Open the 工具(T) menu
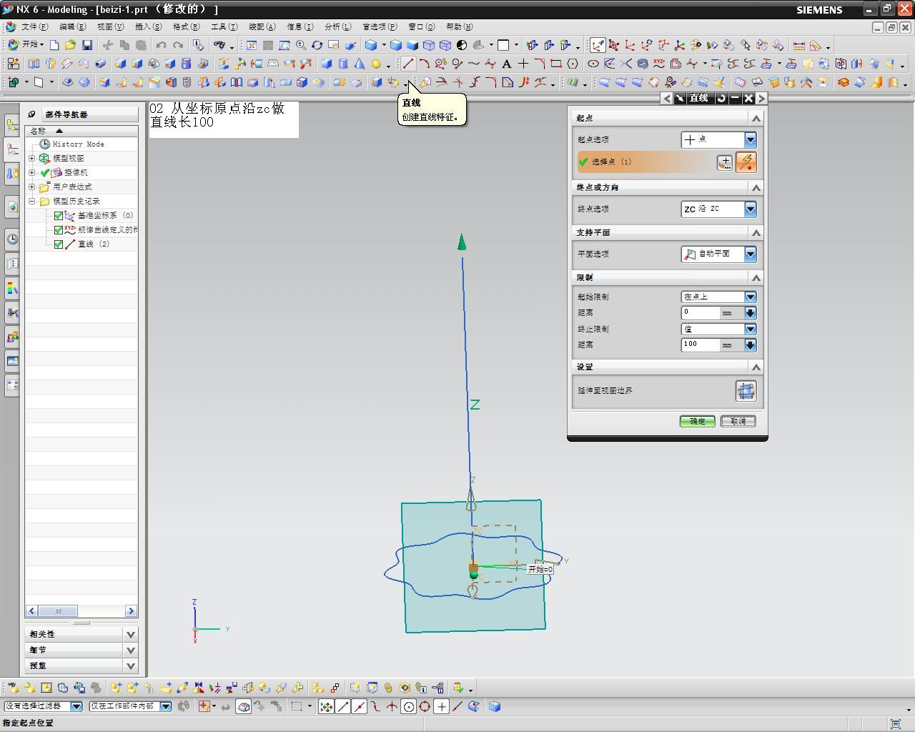 (x=224, y=26)
